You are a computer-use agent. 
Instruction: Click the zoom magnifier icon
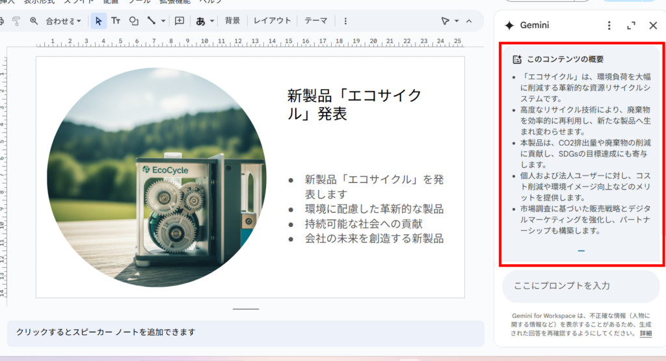[x=34, y=21]
